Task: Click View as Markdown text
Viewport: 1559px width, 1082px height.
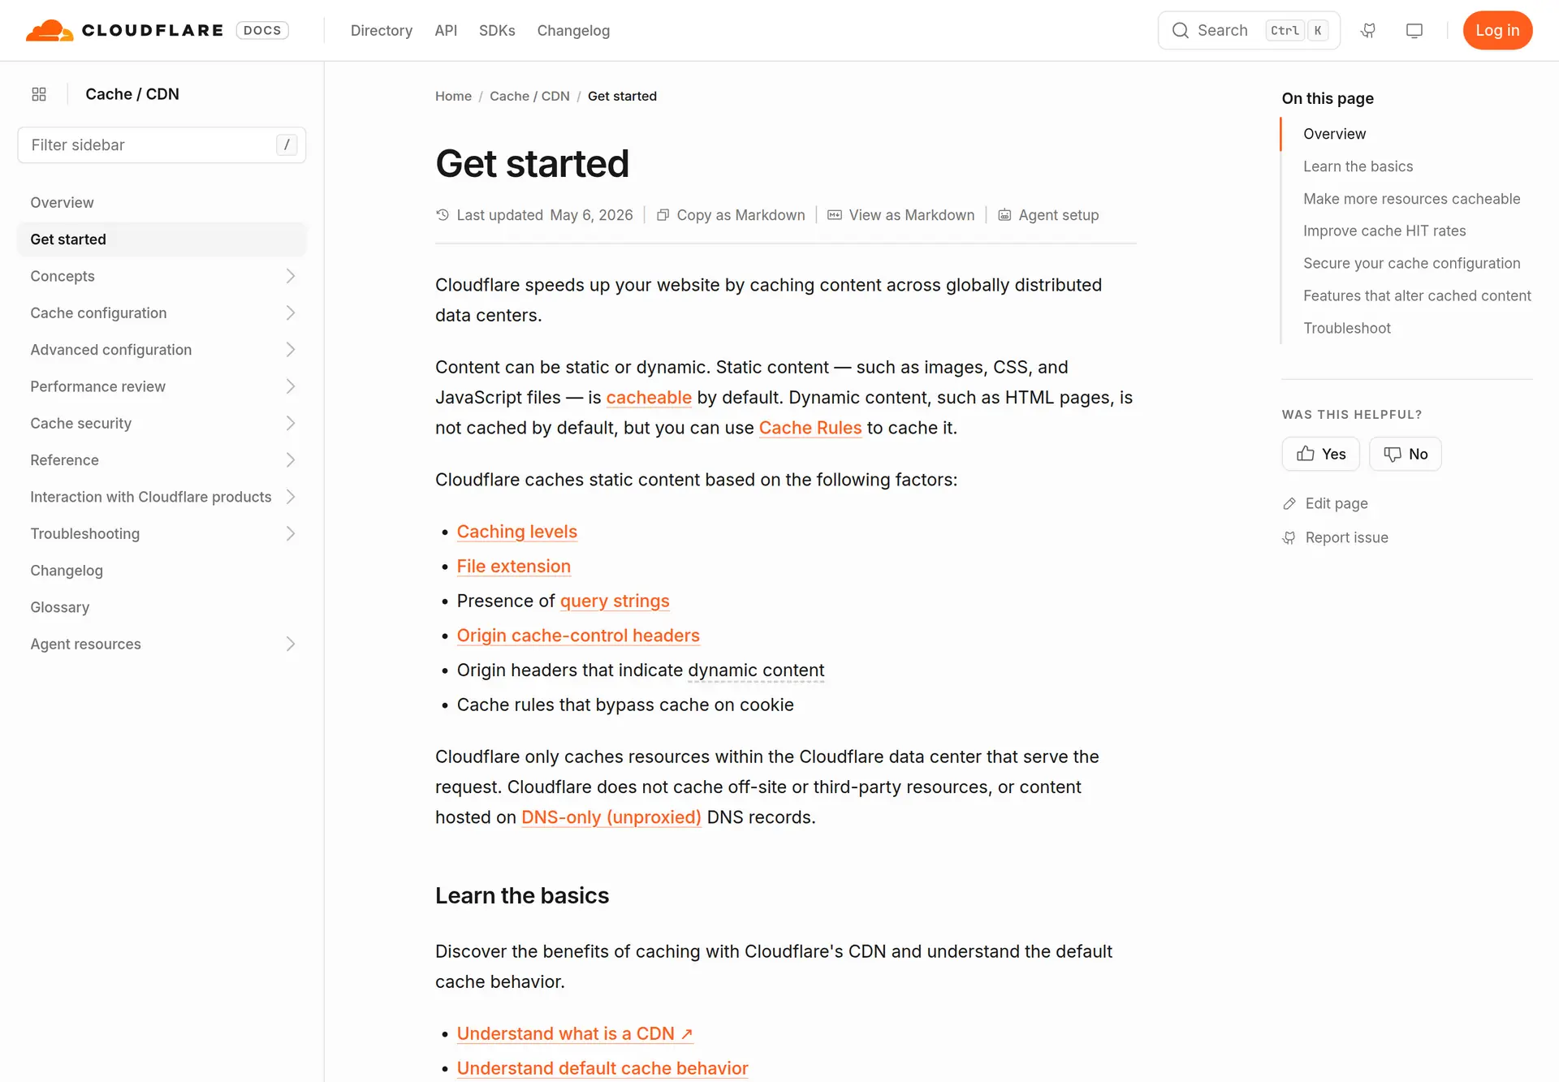Action: (912, 215)
